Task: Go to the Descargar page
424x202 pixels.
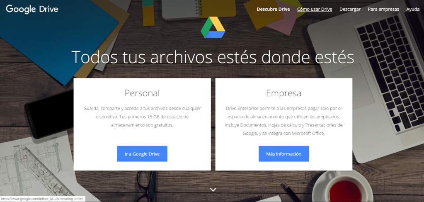Action: coord(350,9)
